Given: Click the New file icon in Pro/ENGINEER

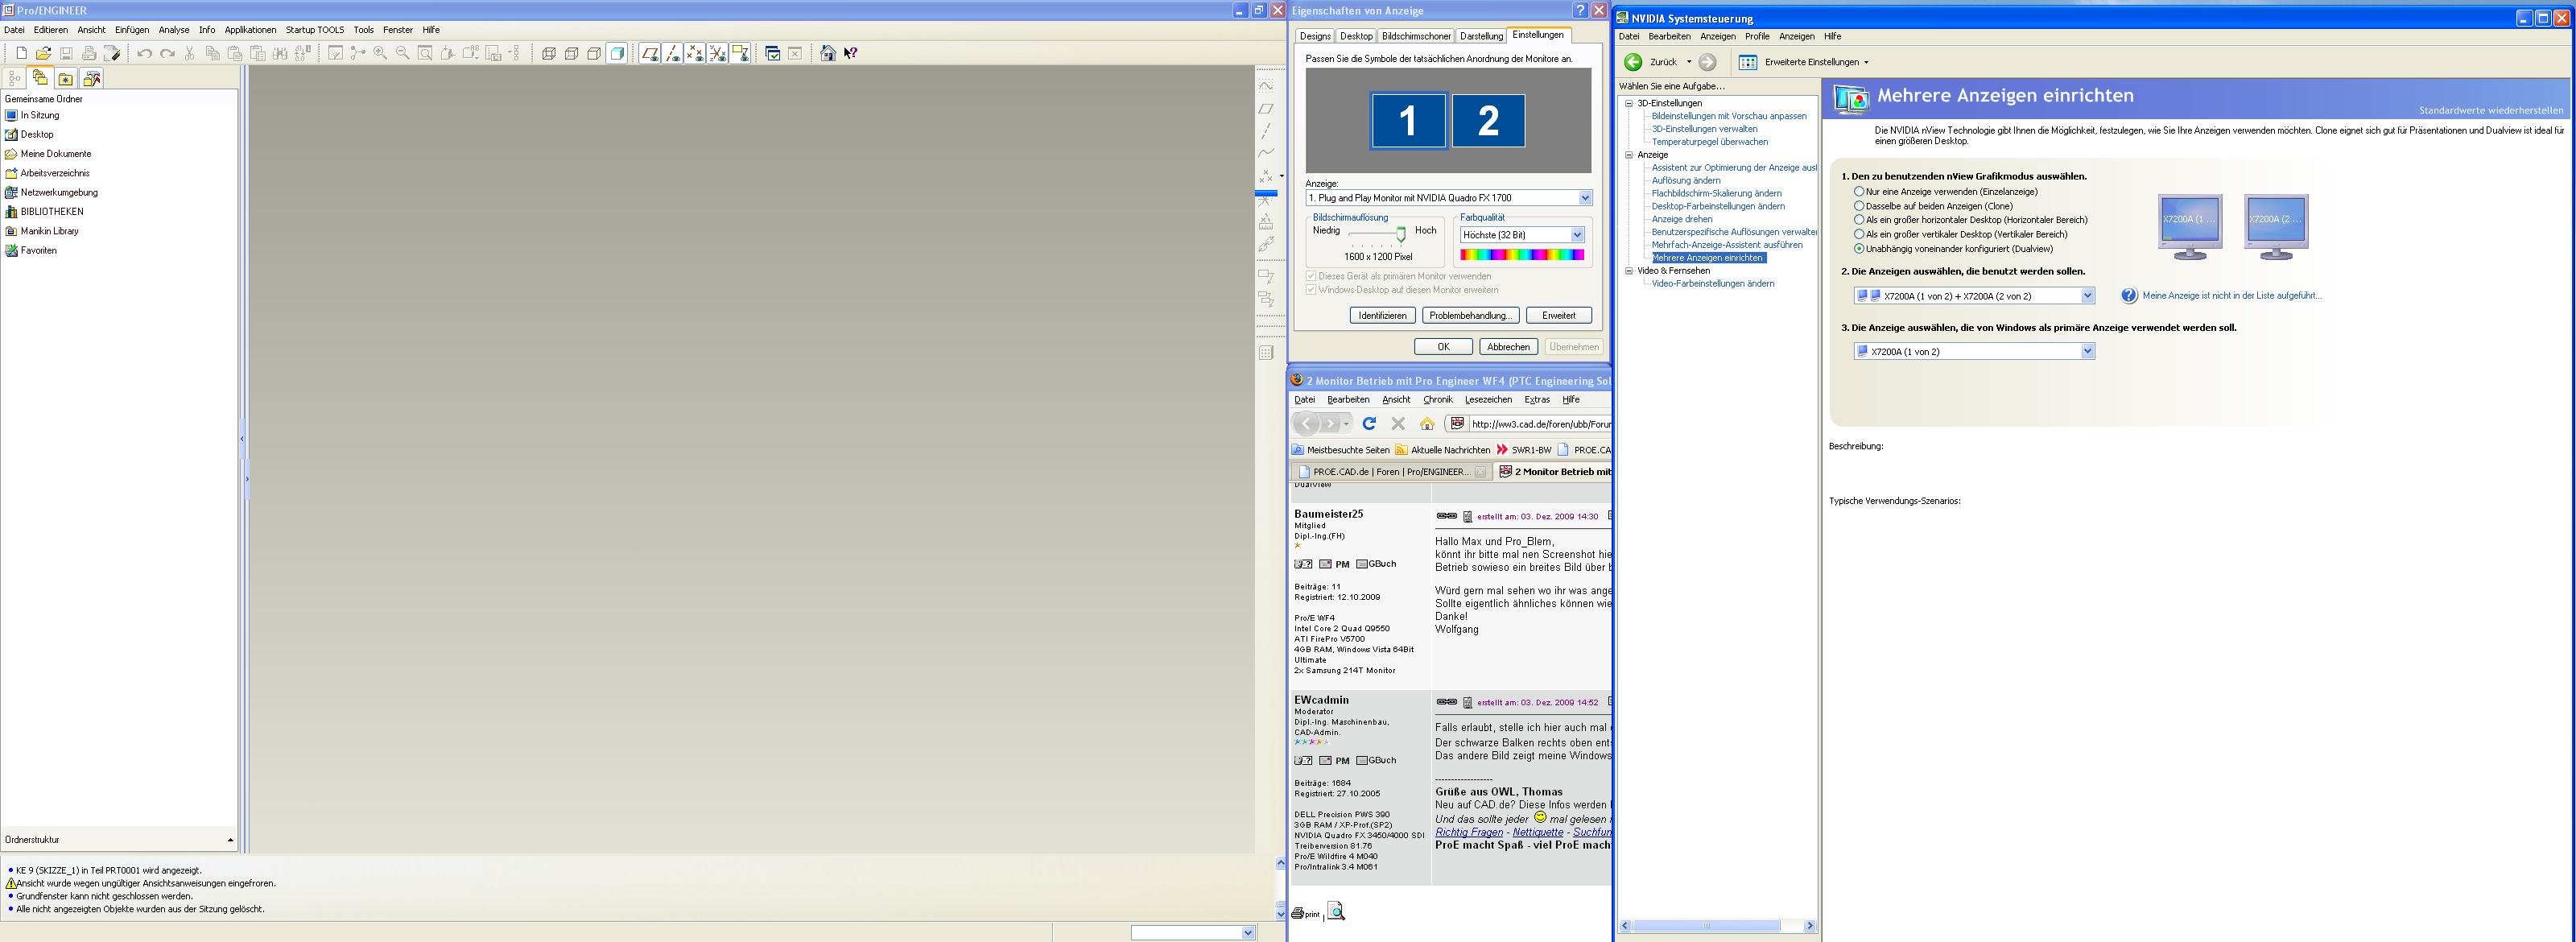Looking at the screenshot, I should [x=22, y=53].
